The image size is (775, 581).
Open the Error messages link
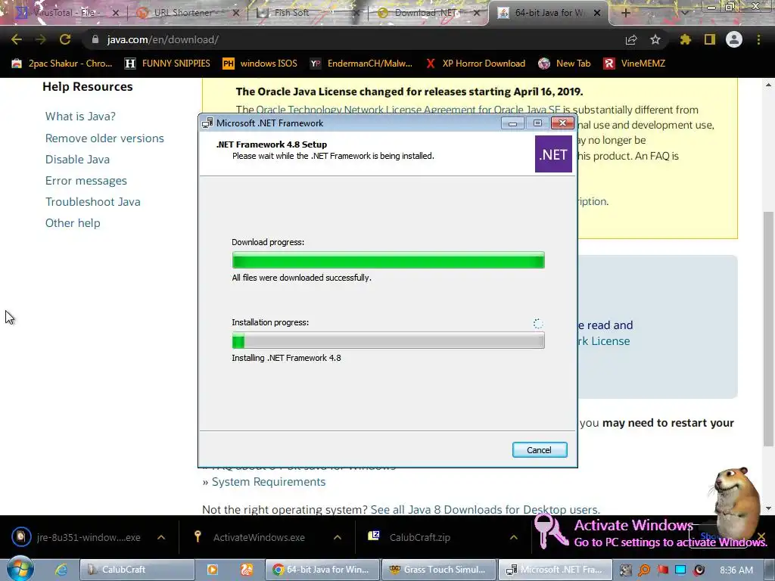coord(86,181)
